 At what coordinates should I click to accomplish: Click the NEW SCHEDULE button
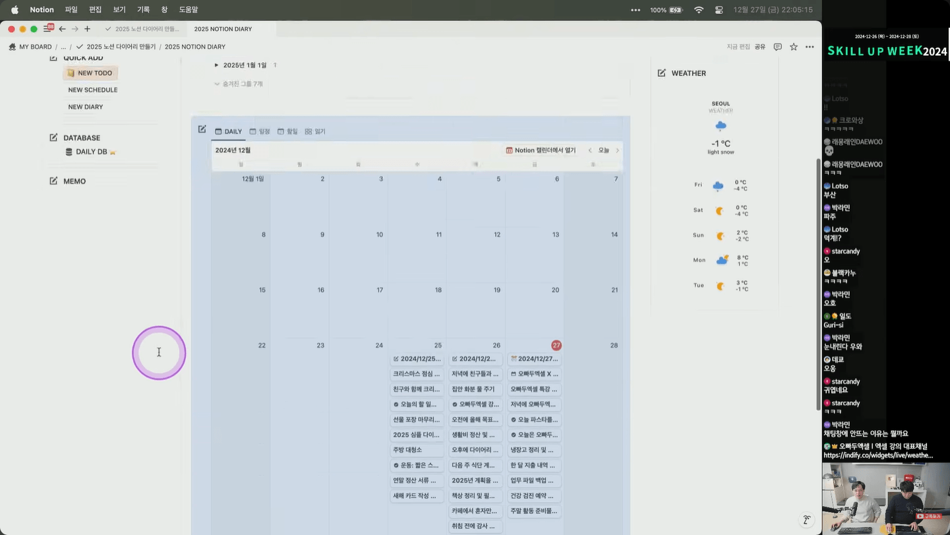(x=93, y=90)
